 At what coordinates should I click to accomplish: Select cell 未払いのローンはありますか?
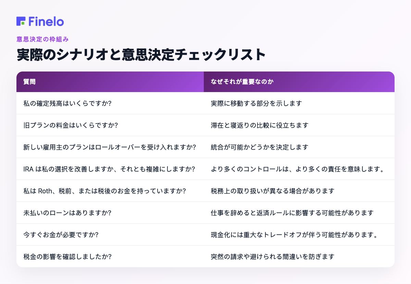[x=110, y=212]
